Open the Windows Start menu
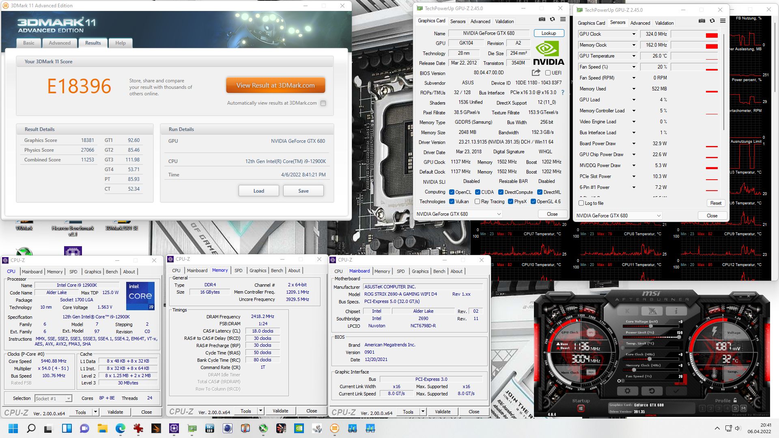 (x=13, y=428)
